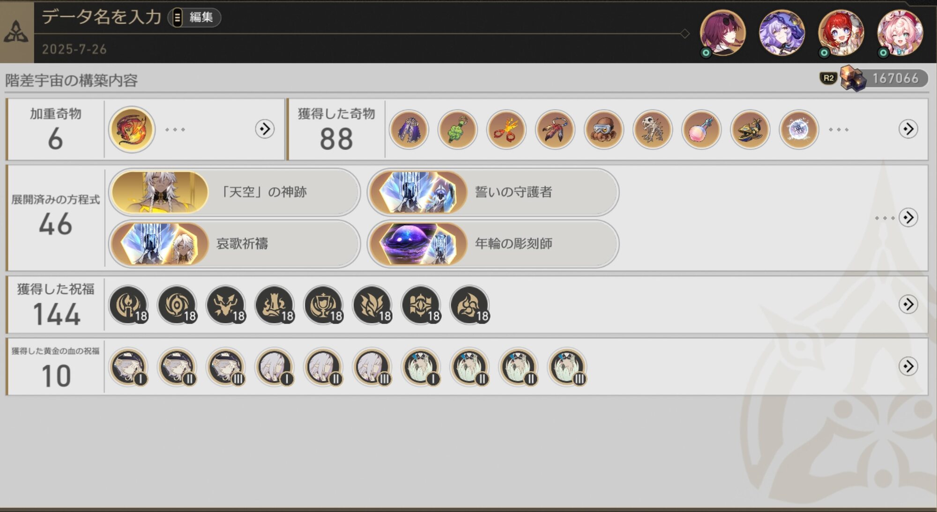Screen dimensions: 937x512
Task: Select the green clover curio icon
Action: [457, 129]
